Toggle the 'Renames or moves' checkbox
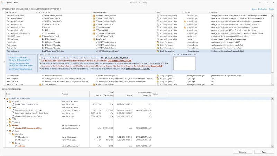Image resolution: width=277 pixels, height=156 pixels. 40,68
